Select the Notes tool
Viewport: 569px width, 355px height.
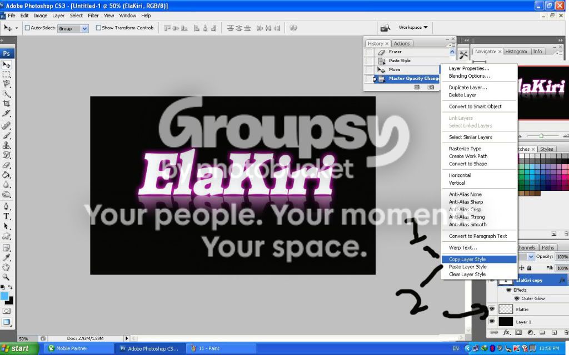7,248
